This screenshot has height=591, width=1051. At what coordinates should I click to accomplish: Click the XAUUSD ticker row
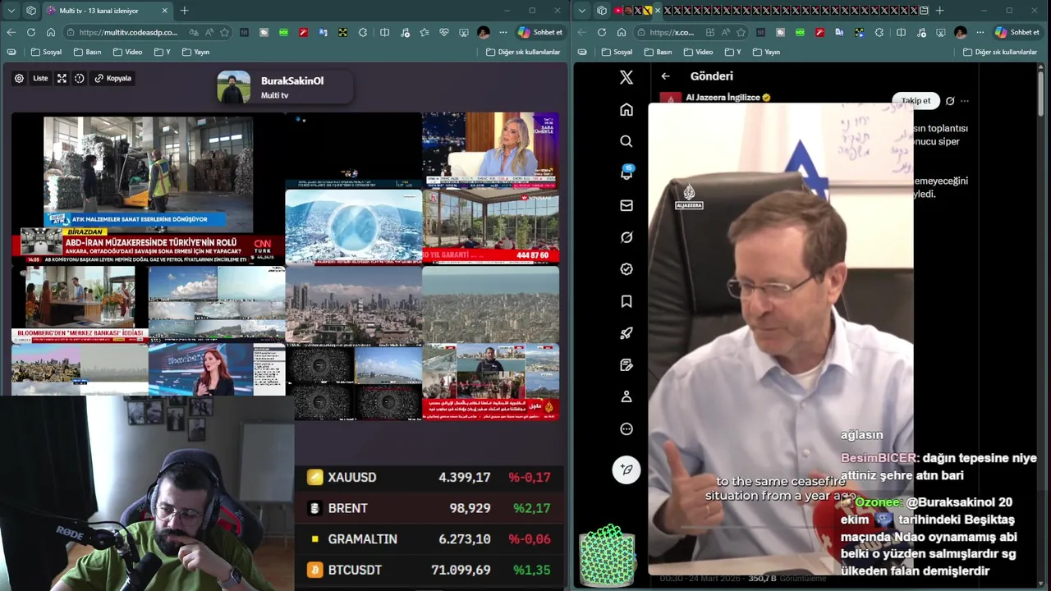(429, 477)
